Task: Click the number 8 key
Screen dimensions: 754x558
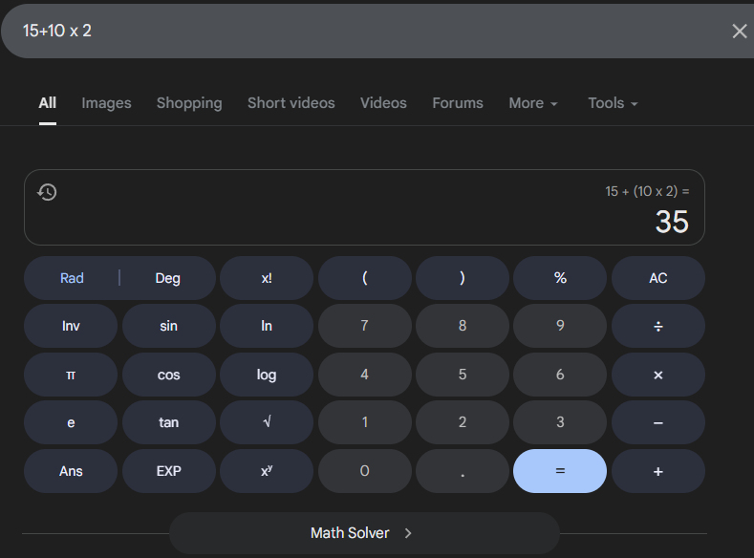Action: tap(463, 326)
